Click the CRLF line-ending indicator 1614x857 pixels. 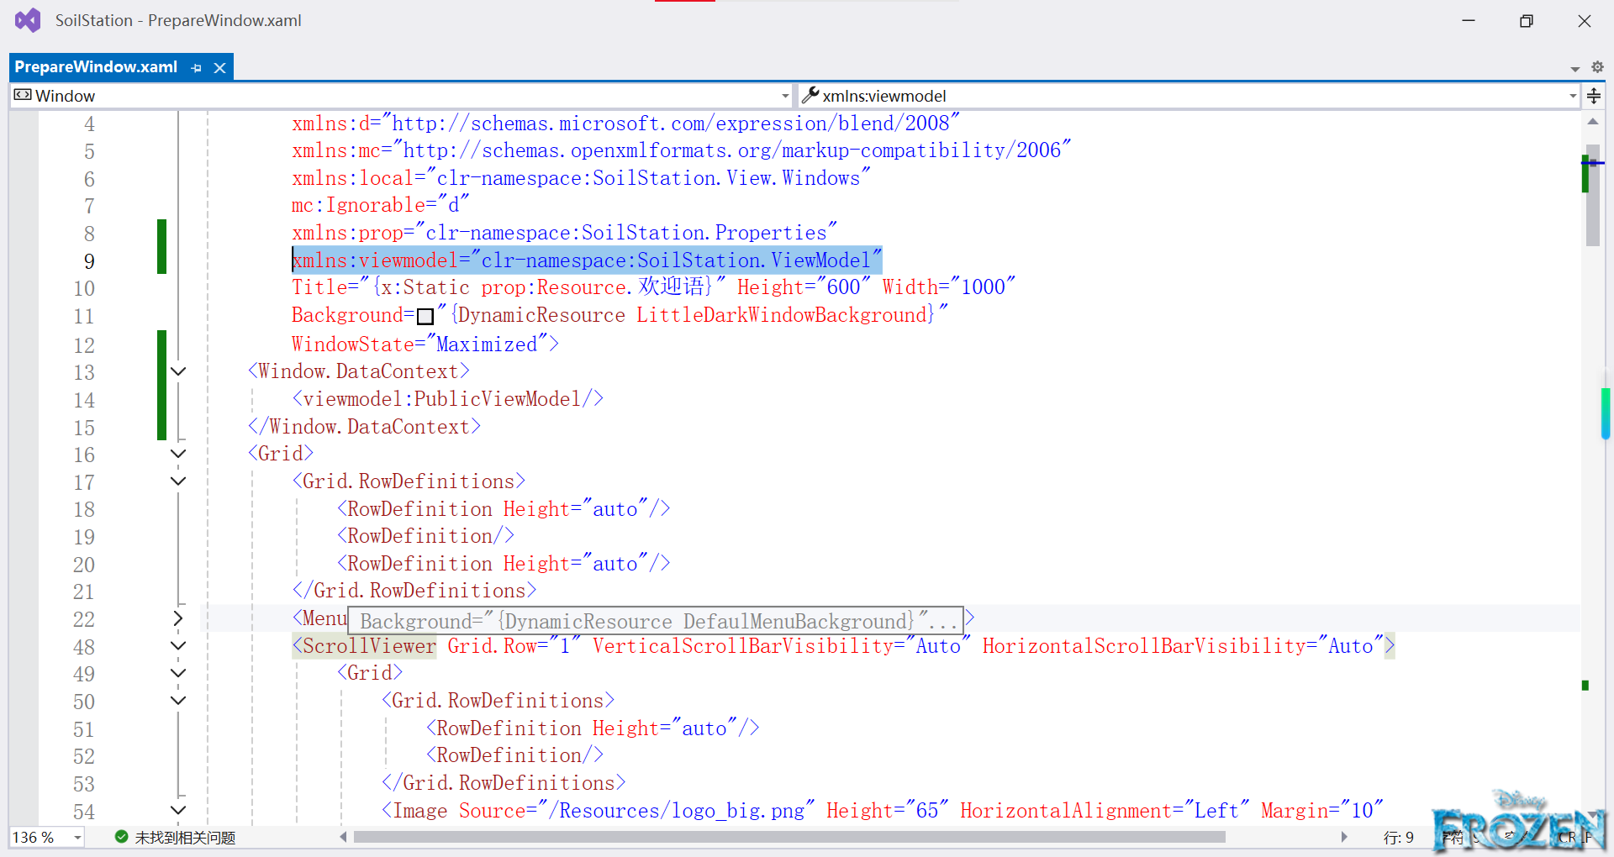coord(1574,837)
